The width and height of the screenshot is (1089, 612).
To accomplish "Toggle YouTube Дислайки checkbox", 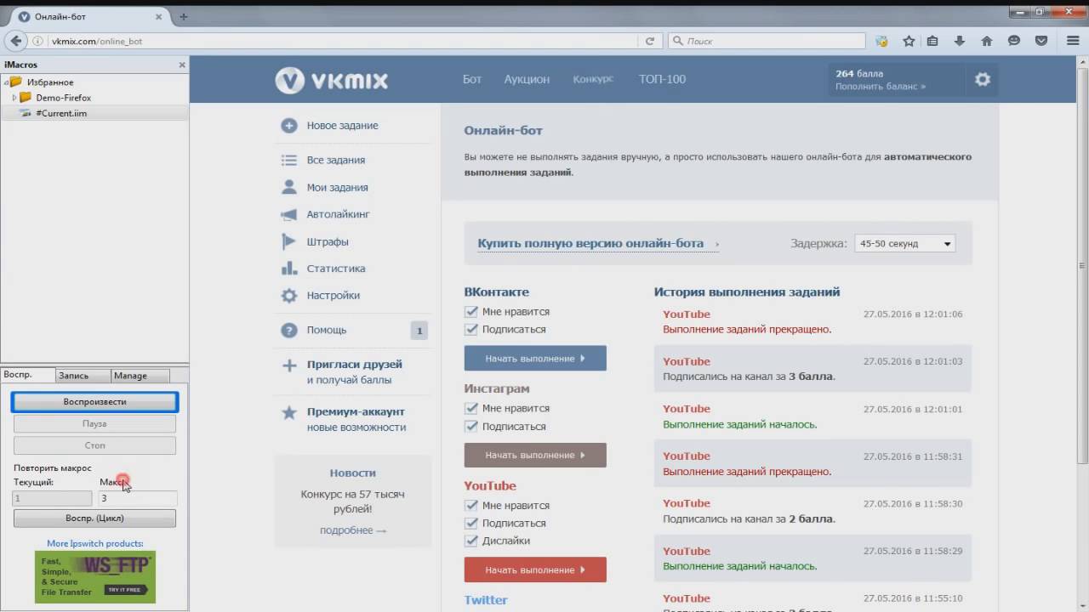I will tap(470, 541).
